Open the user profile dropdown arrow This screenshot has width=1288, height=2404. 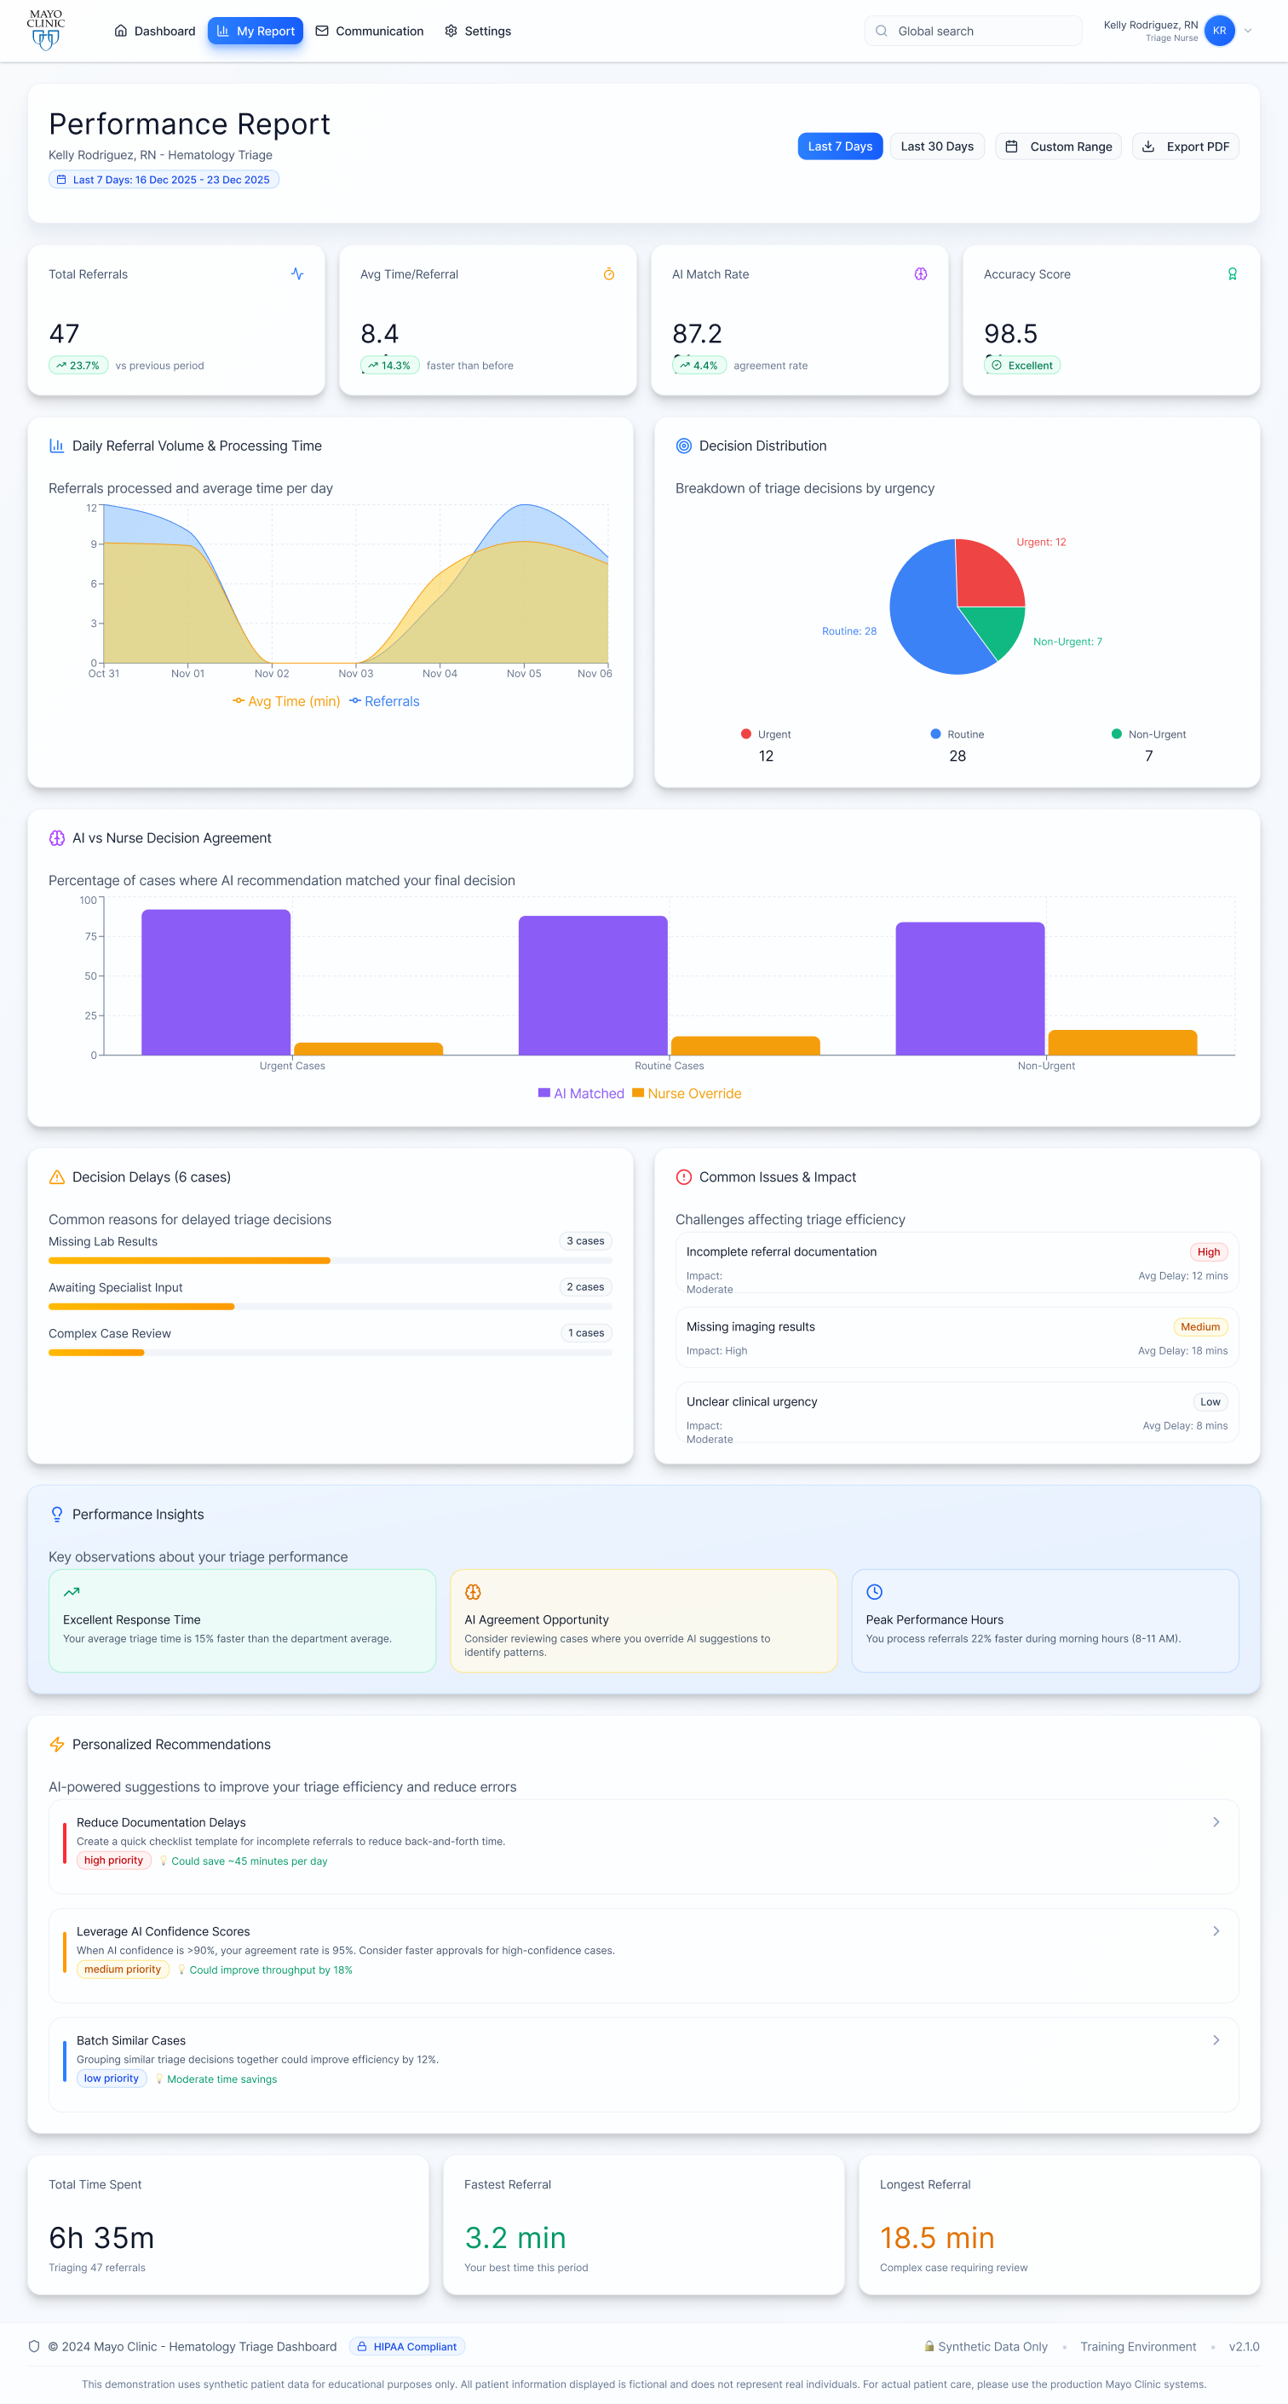(x=1248, y=31)
